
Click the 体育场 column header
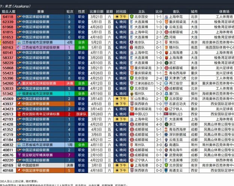click(x=216, y=12)
